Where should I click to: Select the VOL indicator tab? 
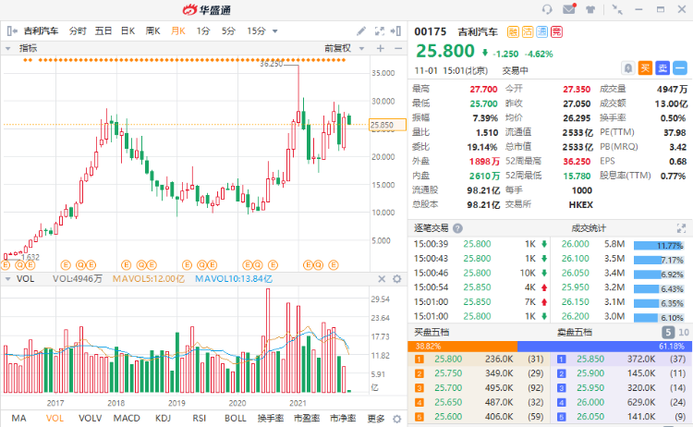(x=55, y=418)
